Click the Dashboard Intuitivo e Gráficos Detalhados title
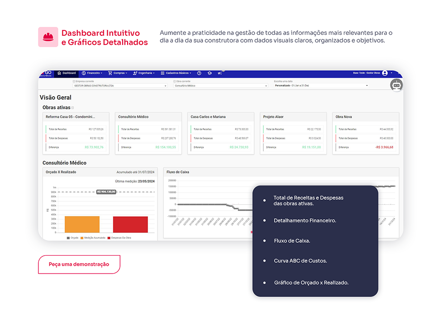The width and height of the screenshot is (442, 311). click(x=105, y=37)
